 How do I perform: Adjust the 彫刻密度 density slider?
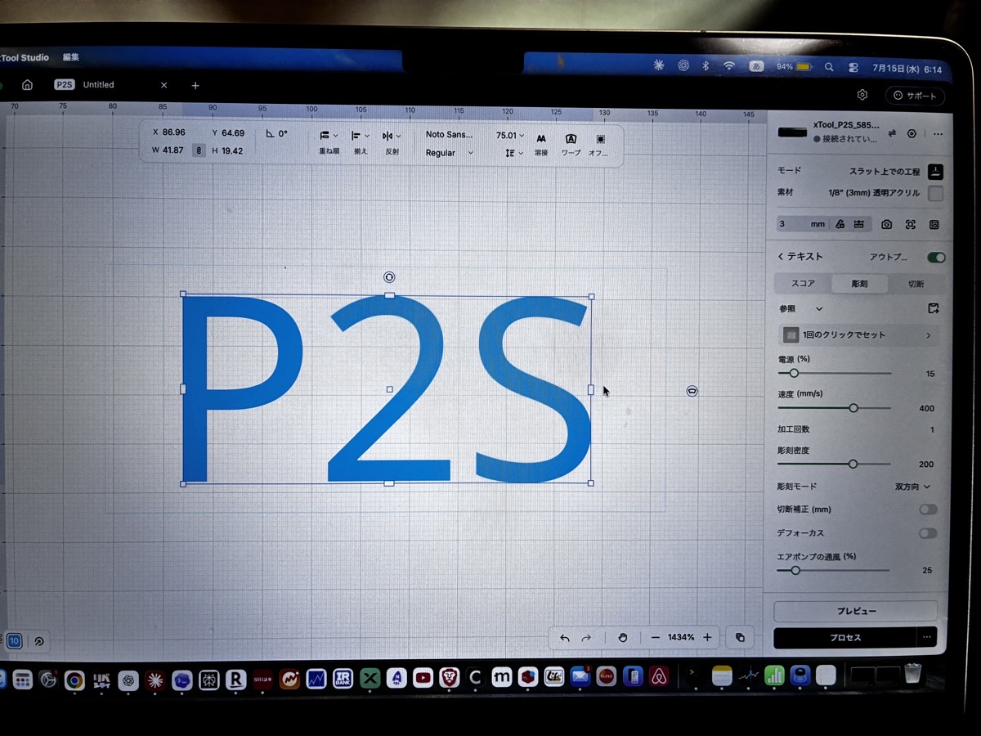click(x=835, y=464)
